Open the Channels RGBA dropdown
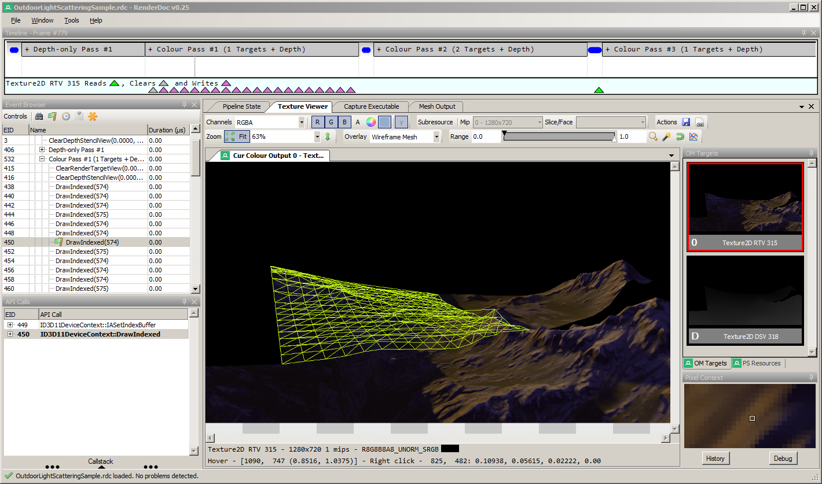Viewport: 822px width, 484px height. (x=302, y=122)
